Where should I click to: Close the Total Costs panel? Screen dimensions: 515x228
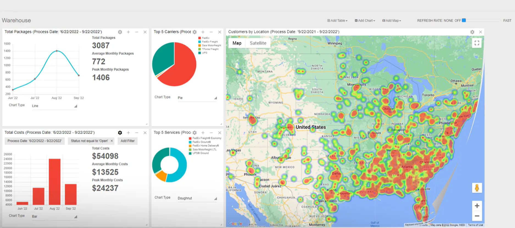[x=145, y=133]
